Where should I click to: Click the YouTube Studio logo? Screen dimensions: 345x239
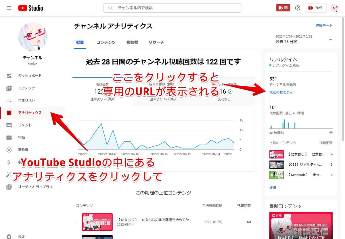coord(31,8)
